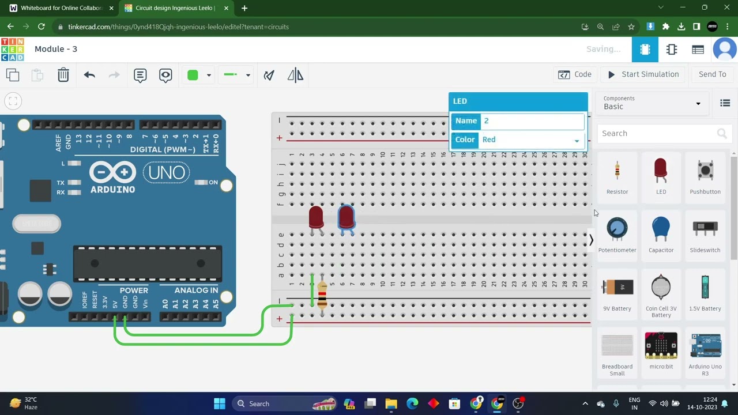The width and height of the screenshot is (738, 415).
Task: Select the LED component from panel
Action: click(661, 177)
